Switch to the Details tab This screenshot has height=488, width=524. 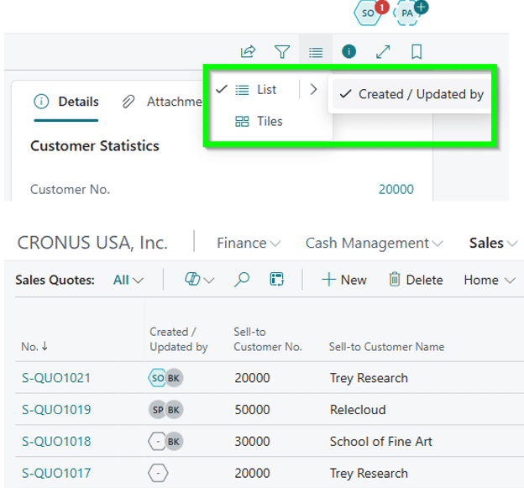[x=67, y=102]
